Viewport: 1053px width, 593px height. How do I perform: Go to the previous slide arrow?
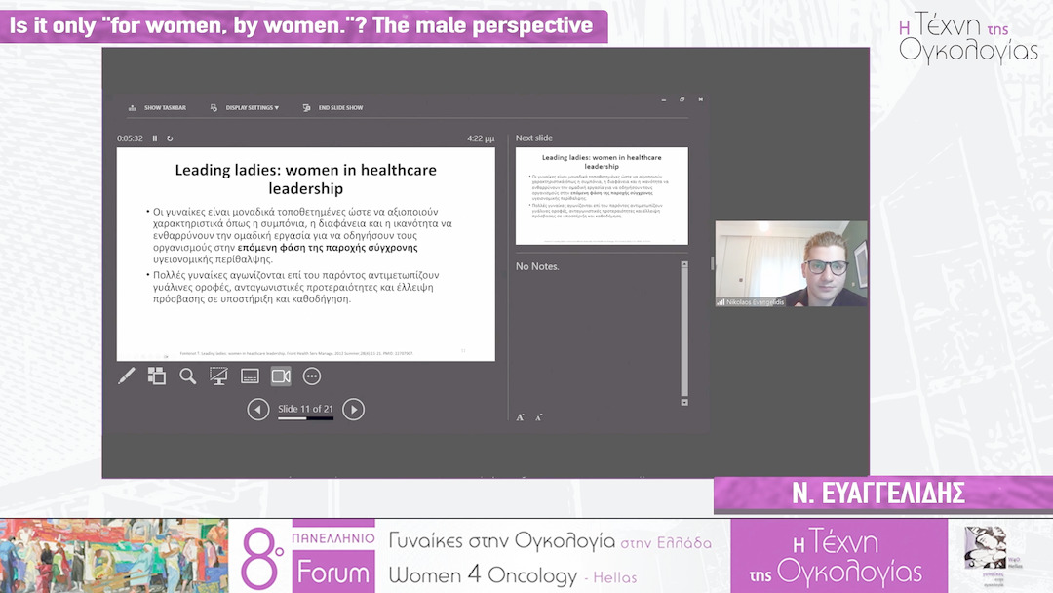point(258,409)
